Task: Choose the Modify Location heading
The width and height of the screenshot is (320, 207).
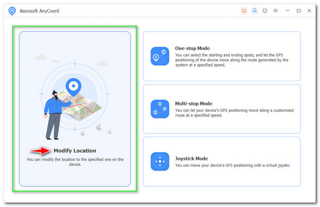Action: click(75, 151)
